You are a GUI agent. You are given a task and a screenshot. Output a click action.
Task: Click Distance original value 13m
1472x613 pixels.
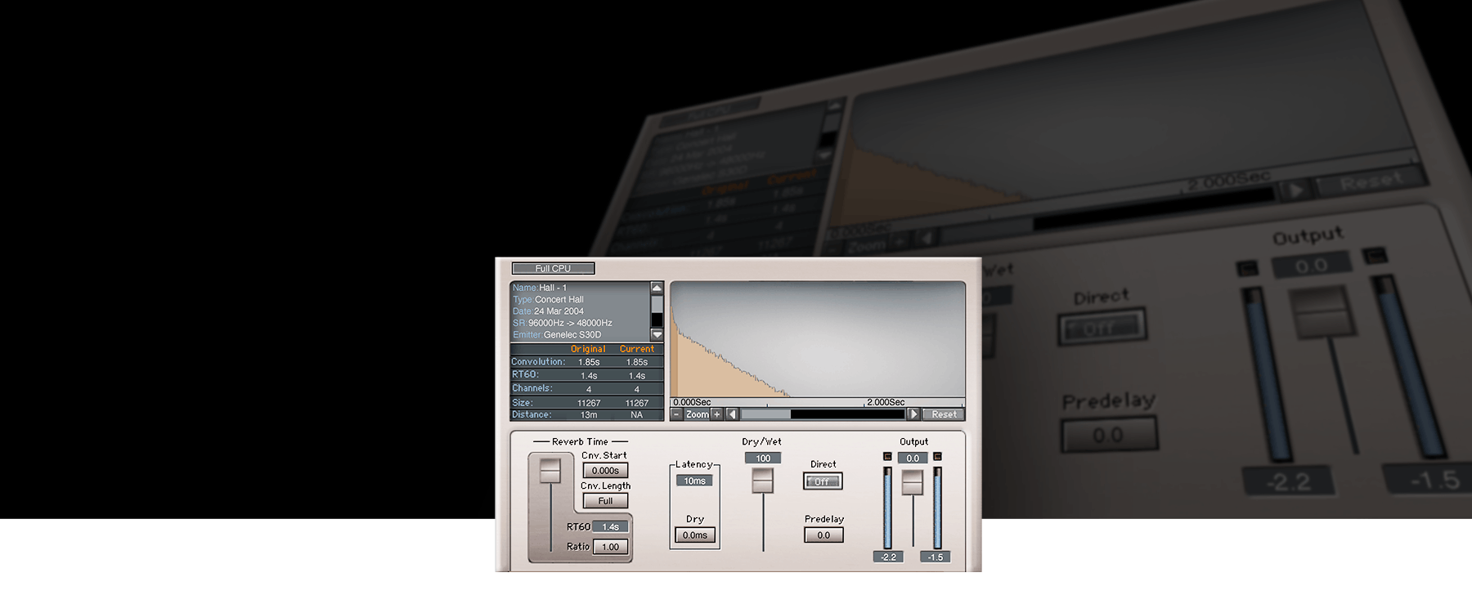pyautogui.click(x=589, y=415)
